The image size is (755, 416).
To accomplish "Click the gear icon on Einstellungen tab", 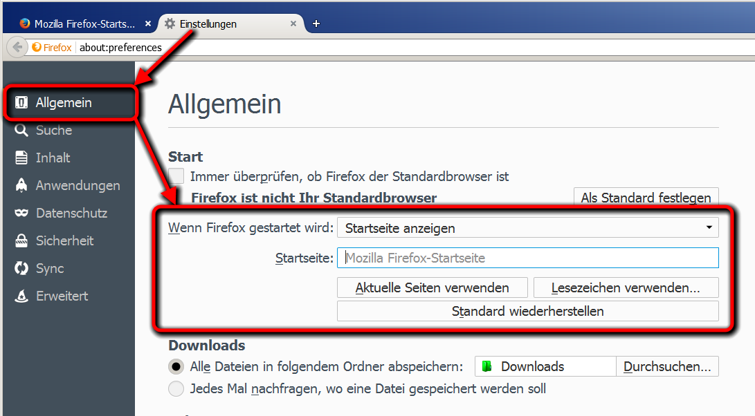I will coord(170,23).
